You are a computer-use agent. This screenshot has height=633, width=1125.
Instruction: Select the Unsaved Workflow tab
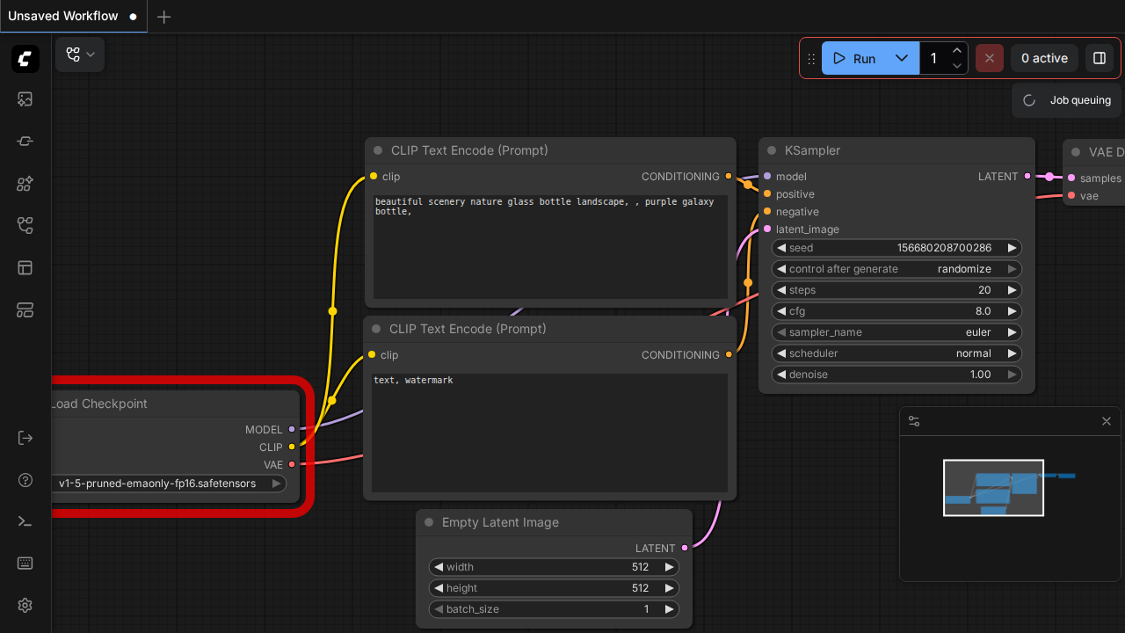click(x=63, y=16)
